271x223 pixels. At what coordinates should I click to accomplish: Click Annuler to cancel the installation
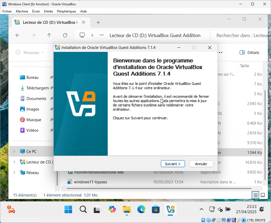tap(201, 164)
